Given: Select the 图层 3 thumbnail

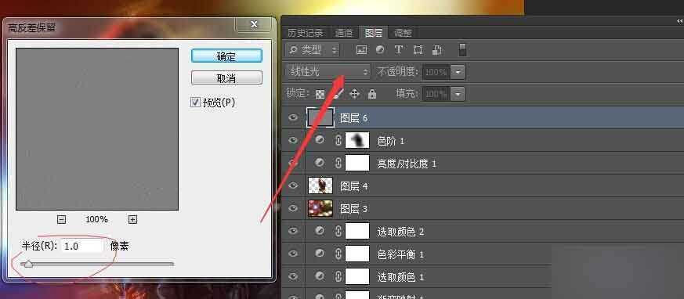Looking at the screenshot, I should pos(320,208).
